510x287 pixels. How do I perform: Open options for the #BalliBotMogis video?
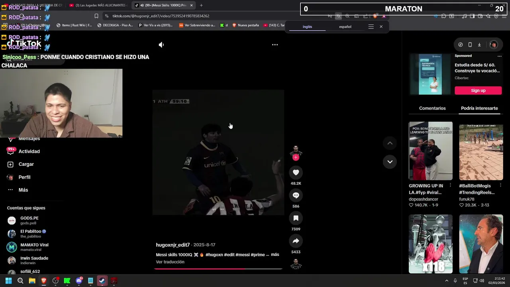click(500, 185)
